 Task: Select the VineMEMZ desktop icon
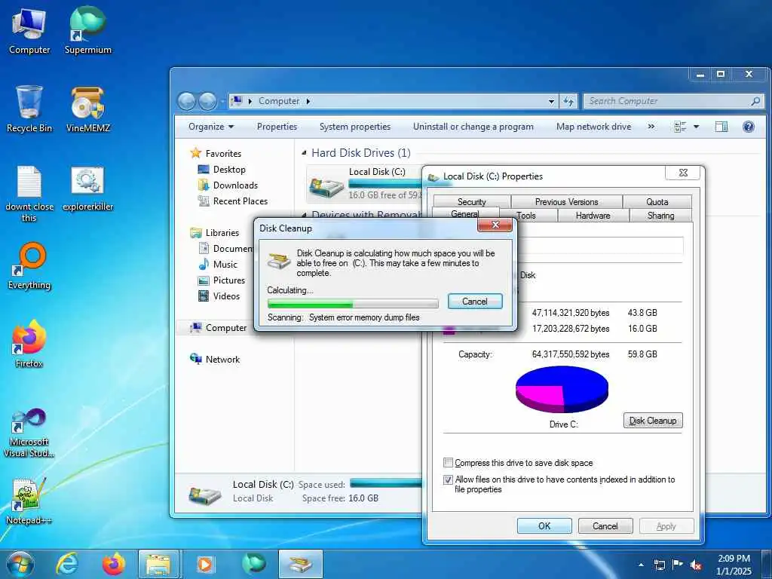(88, 109)
